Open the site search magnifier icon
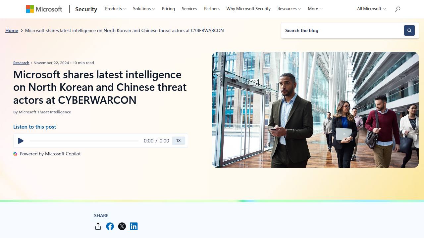Image resolution: width=424 pixels, height=238 pixels. coord(397,9)
